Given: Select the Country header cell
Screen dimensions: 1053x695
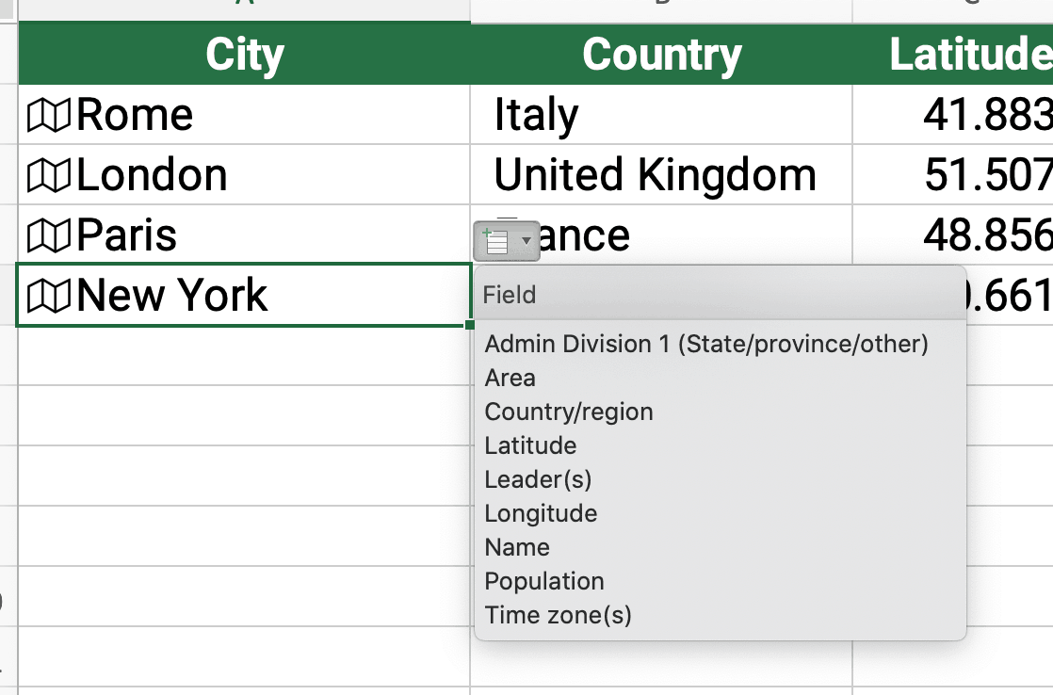Looking at the screenshot, I should point(661,55).
